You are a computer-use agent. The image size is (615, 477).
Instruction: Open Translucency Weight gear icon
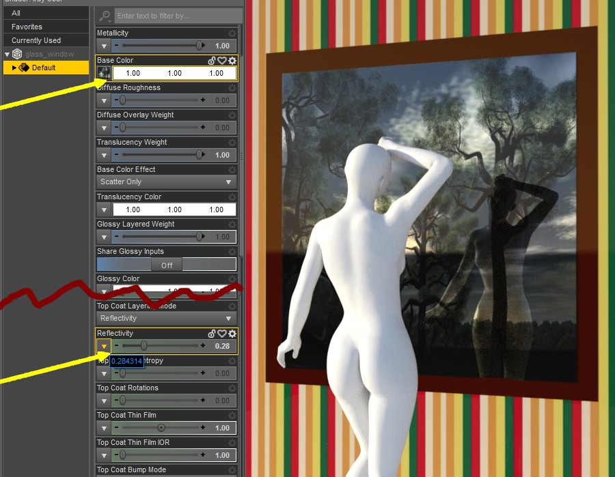[x=232, y=142]
